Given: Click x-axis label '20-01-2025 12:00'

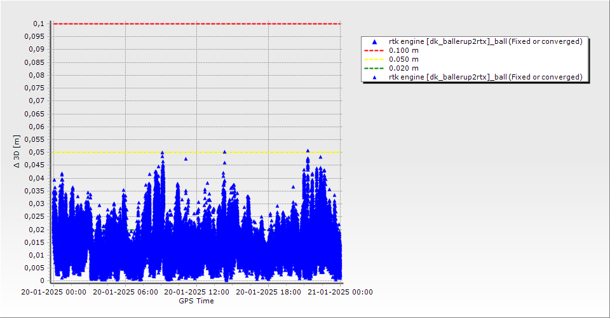Looking at the screenshot, I should click(x=197, y=292).
